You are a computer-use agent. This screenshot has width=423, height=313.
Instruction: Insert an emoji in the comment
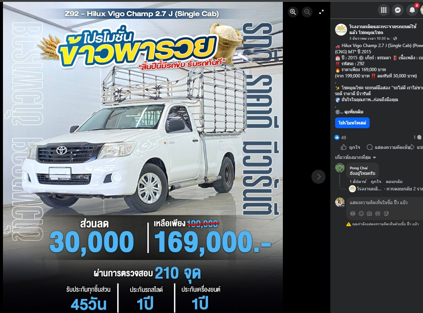pos(361,213)
